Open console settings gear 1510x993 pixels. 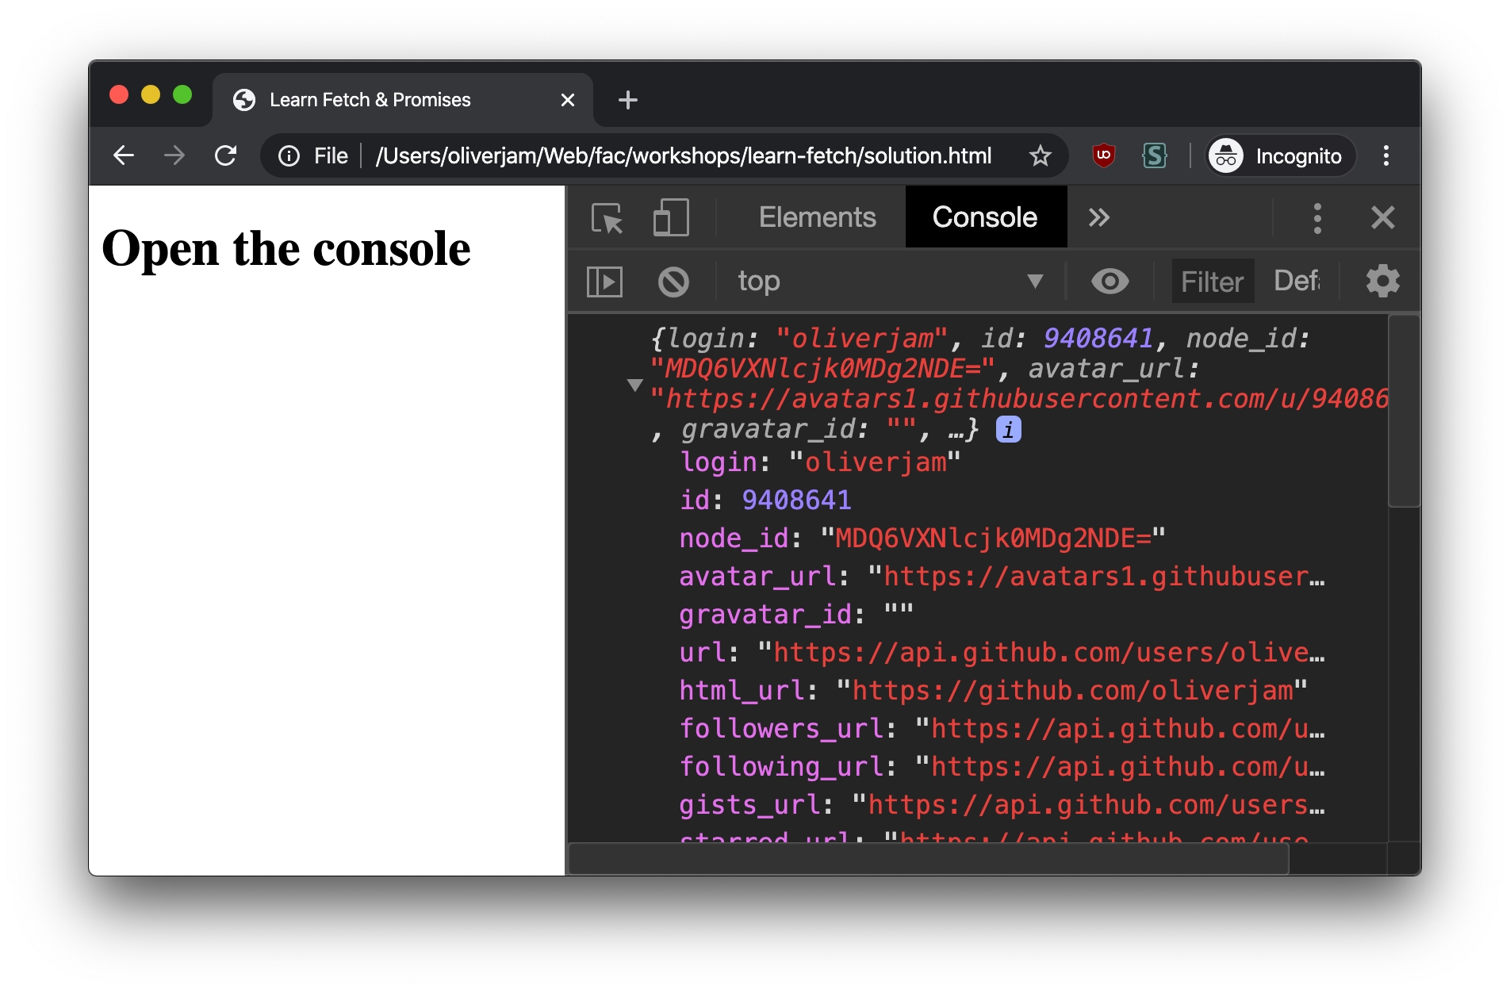point(1382,282)
